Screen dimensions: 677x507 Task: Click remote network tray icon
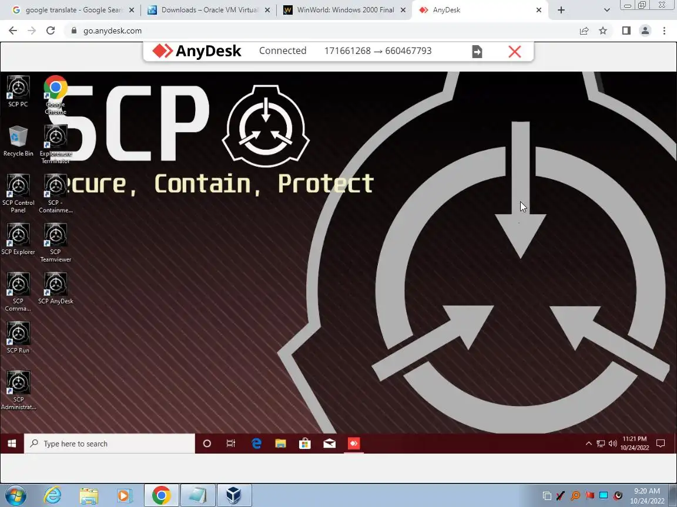click(x=601, y=443)
